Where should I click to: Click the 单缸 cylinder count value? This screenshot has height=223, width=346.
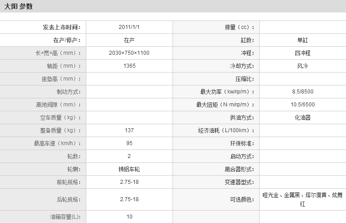pyautogui.click(x=303, y=40)
